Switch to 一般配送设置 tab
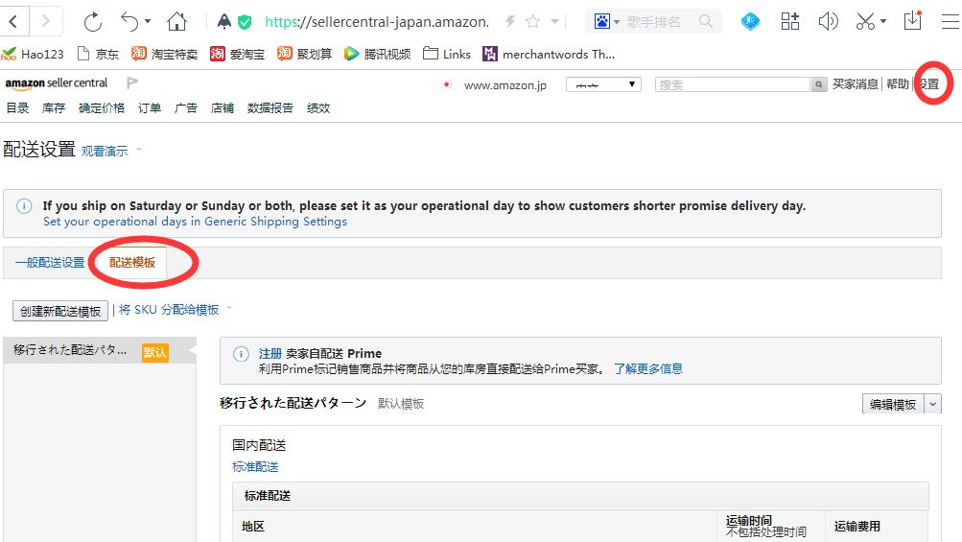This screenshot has height=542, width=962. [x=50, y=263]
